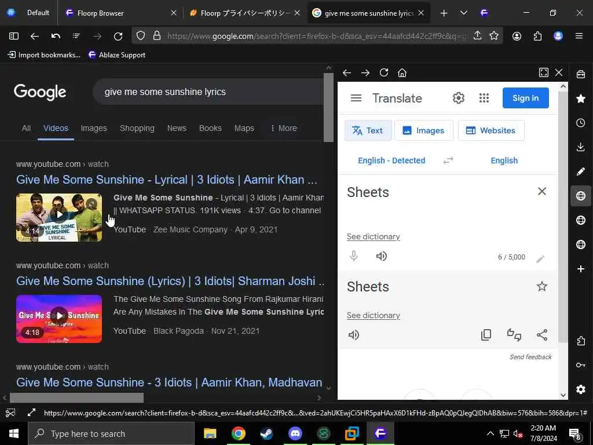This screenshot has width=593, height=445.
Task: Click the voice input microphone
Action: click(x=354, y=257)
